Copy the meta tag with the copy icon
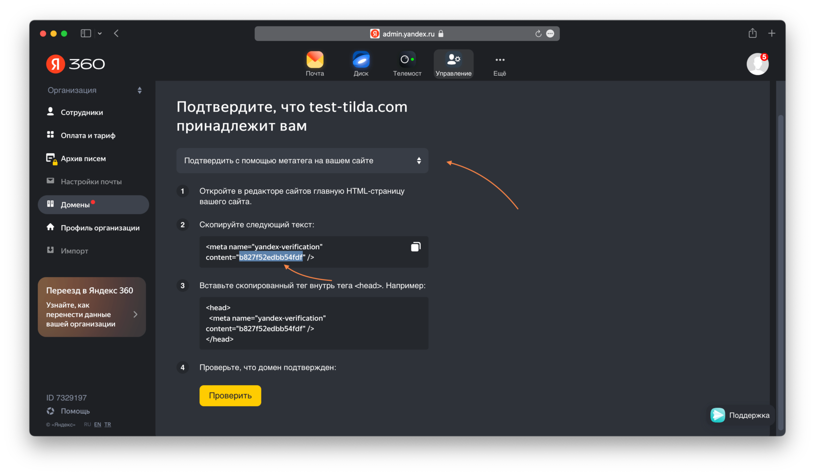This screenshot has width=815, height=475. pyautogui.click(x=416, y=247)
